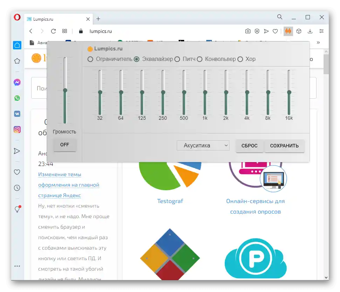This screenshot has height=292, width=340.
Task: Toggle the audio equalizer extension icon
Action: point(288,31)
